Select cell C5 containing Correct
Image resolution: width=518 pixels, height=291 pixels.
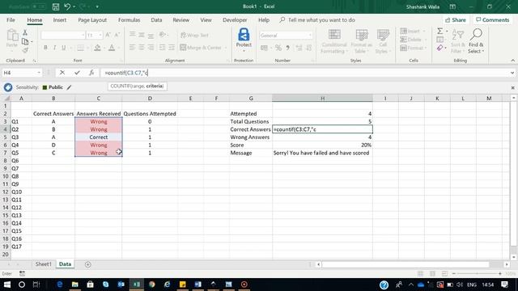99,137
